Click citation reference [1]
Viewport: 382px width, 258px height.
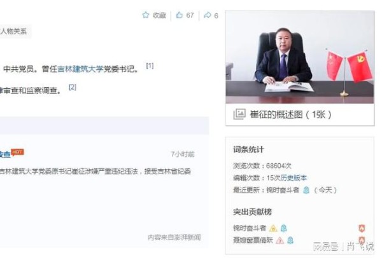coord(150,65)
